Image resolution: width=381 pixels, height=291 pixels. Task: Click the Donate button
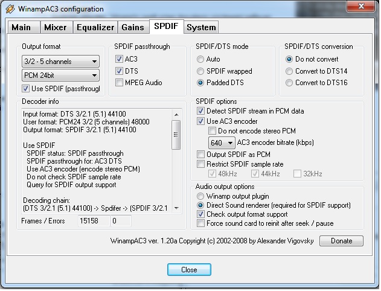coord(341,241)
